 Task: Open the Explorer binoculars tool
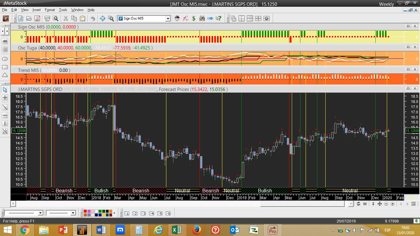point(202,18)
